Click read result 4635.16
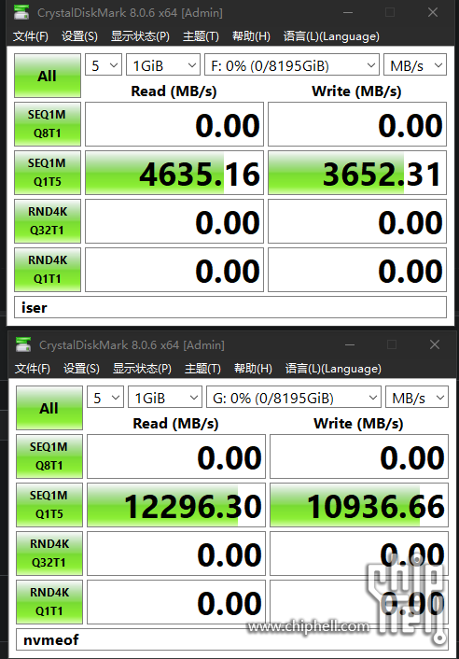The height and width of the screenshot is (659, 459). point(174,173)
